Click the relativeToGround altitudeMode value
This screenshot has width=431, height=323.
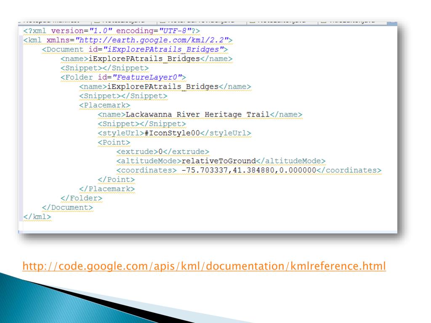219,161
